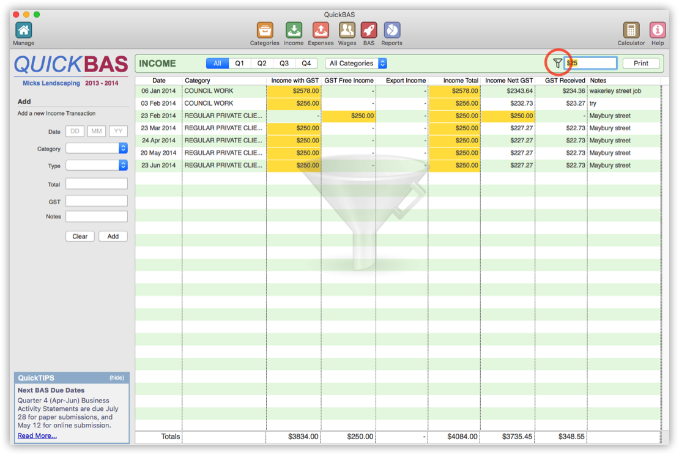The width and height of the screenshot is (679, 455).
Task: Expand the Category dropdown in Add form
Action: coord(97,149)
